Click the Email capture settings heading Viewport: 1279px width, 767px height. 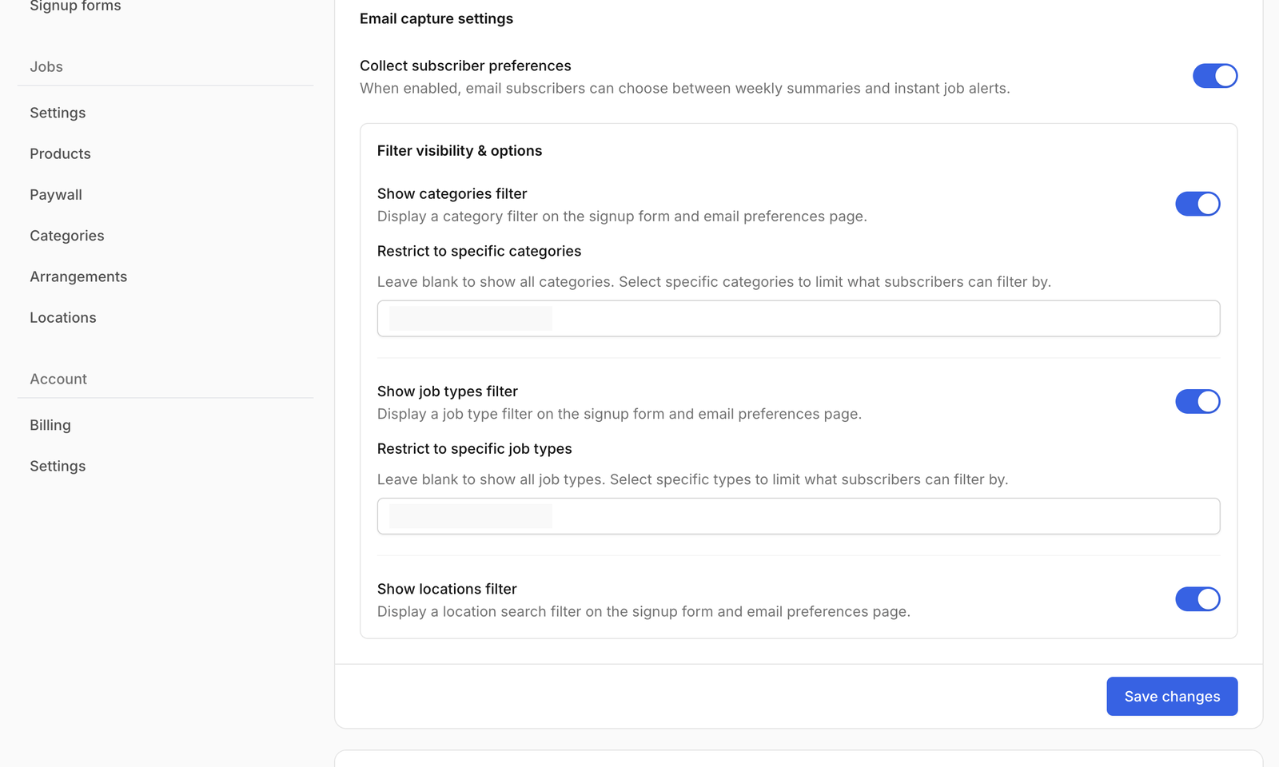(436, 18)
